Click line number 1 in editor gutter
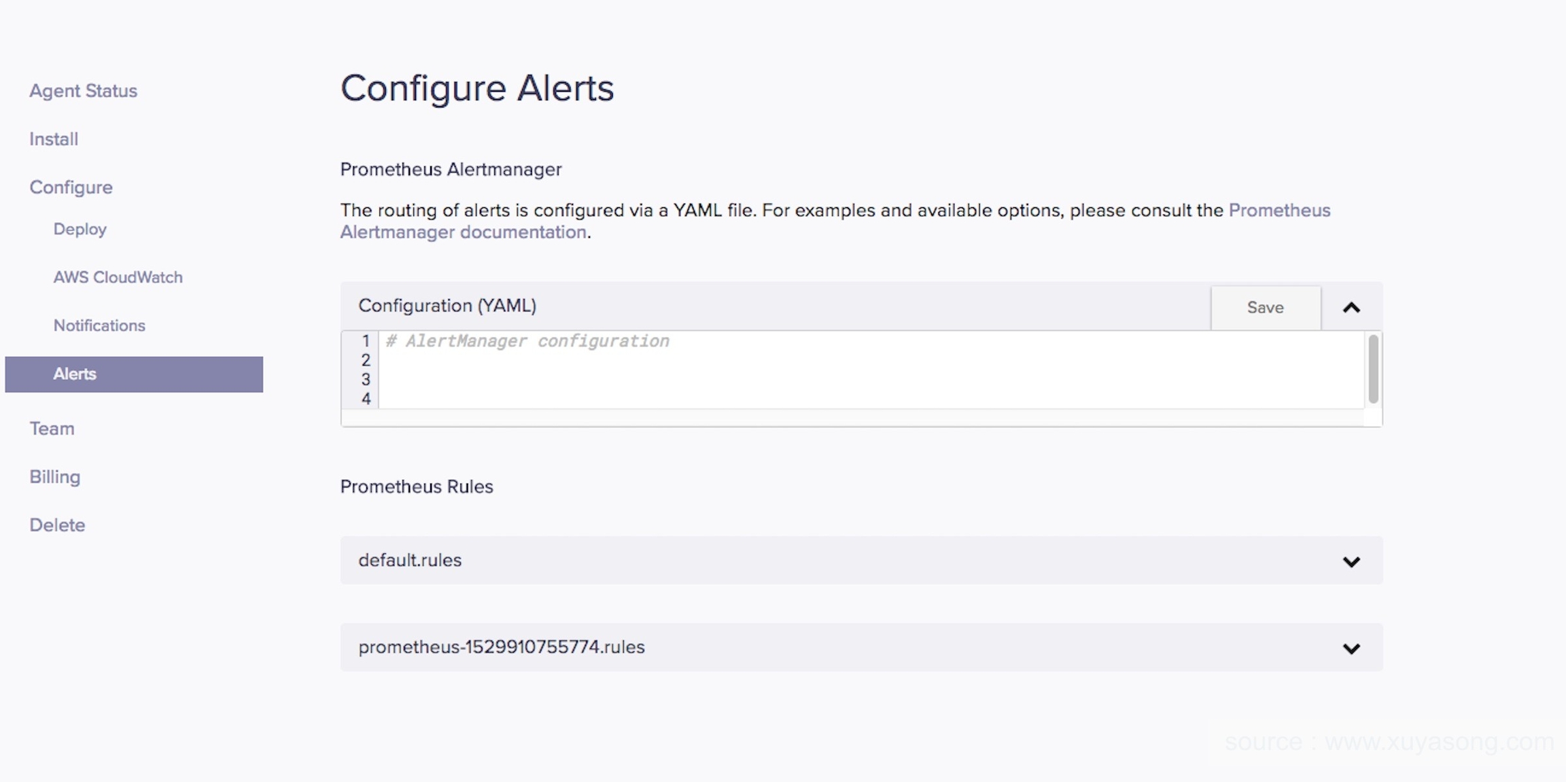 tap(366, 341)
